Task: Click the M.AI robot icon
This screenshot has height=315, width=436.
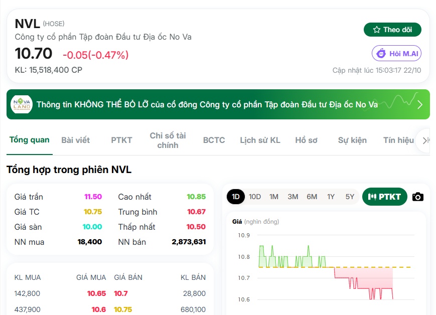Action: click(x=381, y=53)
